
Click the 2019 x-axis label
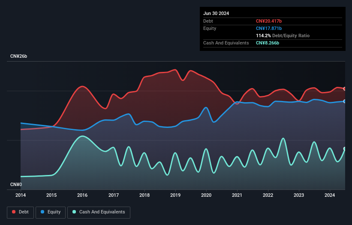click(175, 195)
